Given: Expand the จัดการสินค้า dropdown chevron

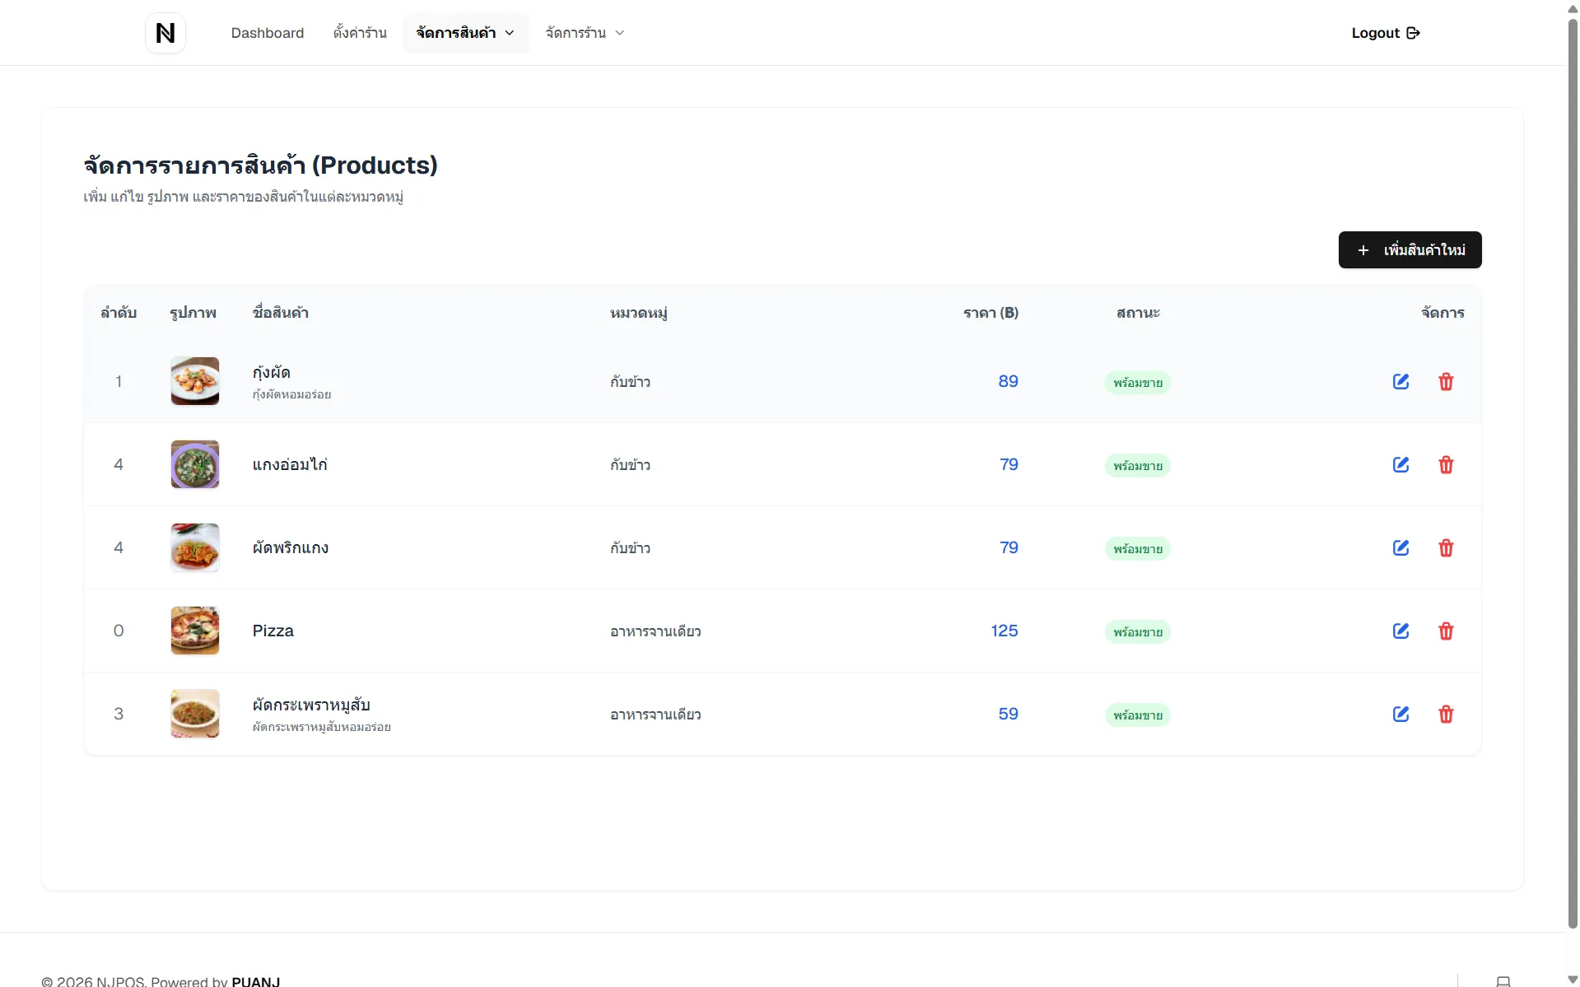Looking at the screenshot, I should point(510,33).
